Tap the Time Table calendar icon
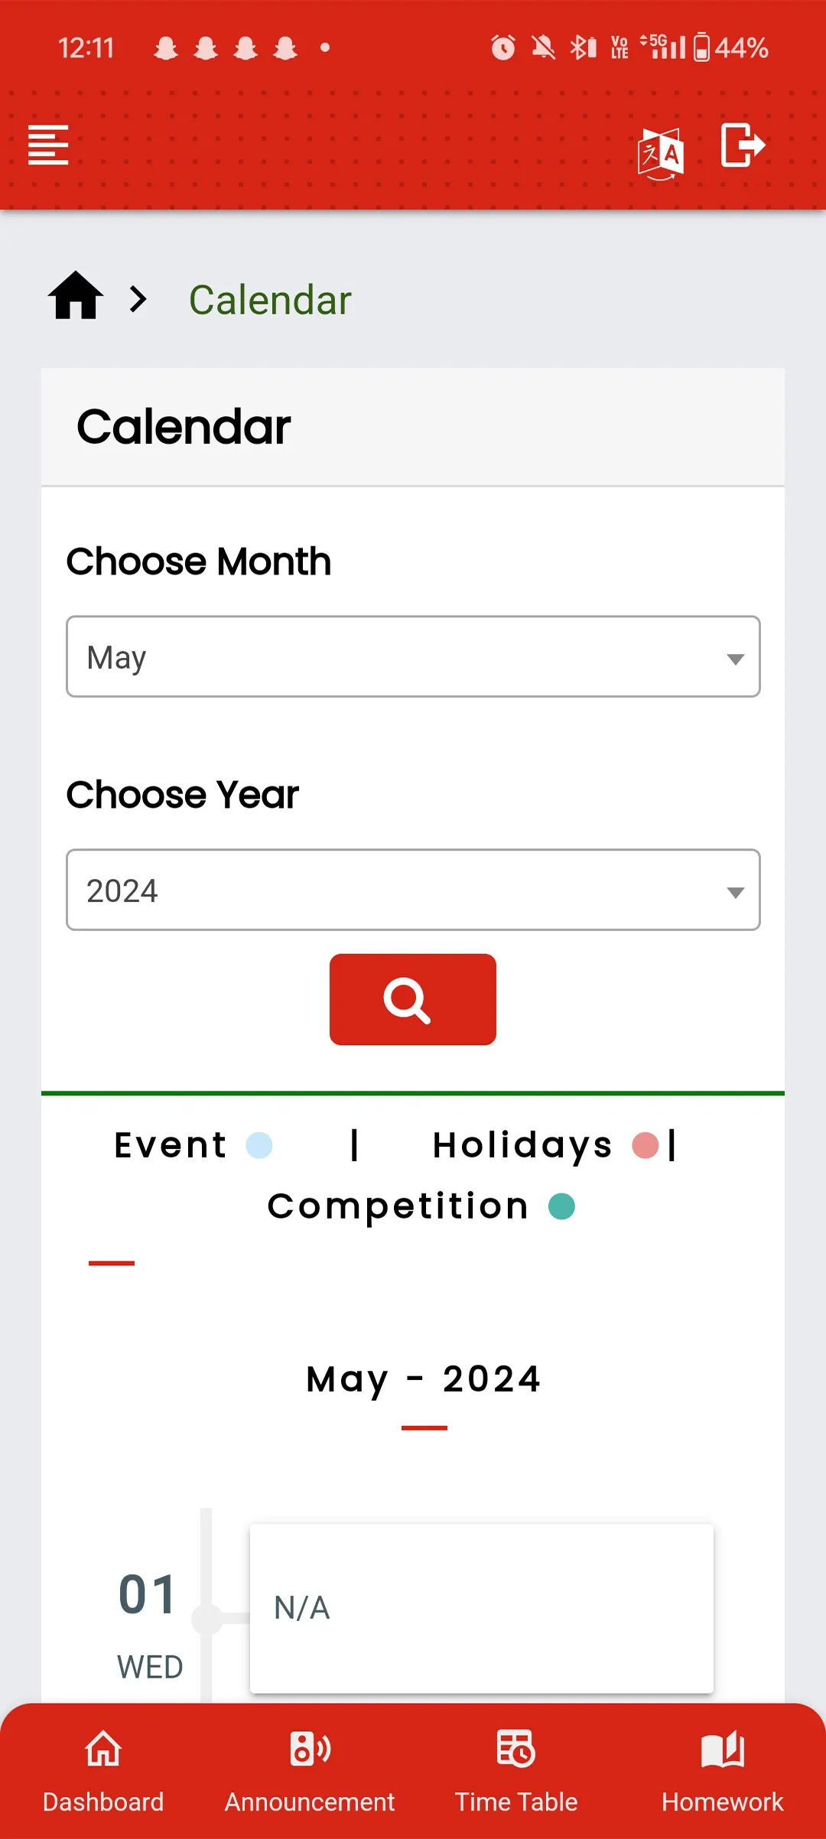This screenshot has height=1839, width=826. click(x=516, y=1749)
